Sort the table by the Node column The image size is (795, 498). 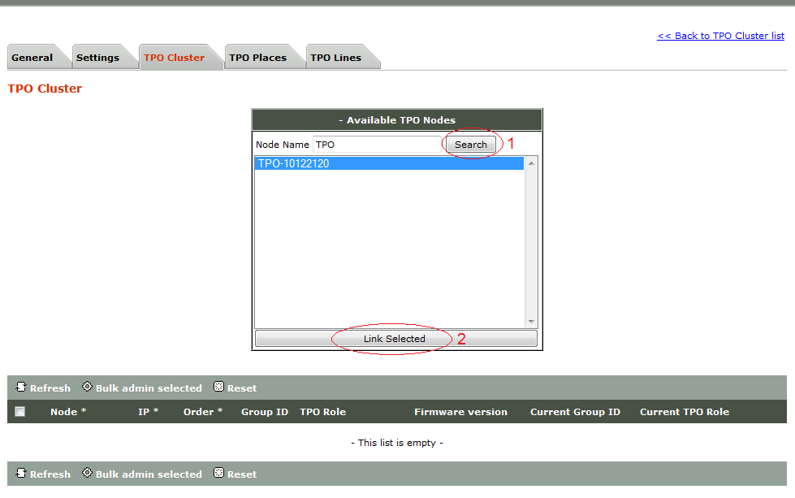tap(65, 411)
